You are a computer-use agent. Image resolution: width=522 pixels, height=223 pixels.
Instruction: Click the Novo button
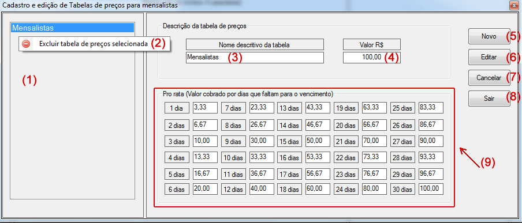click(x=489, y=36)
